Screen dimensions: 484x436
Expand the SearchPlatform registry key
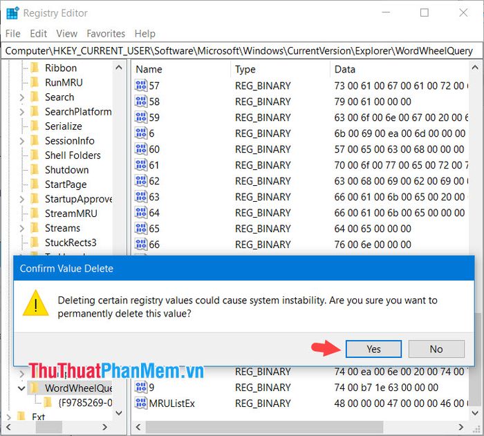coord(22,112)
